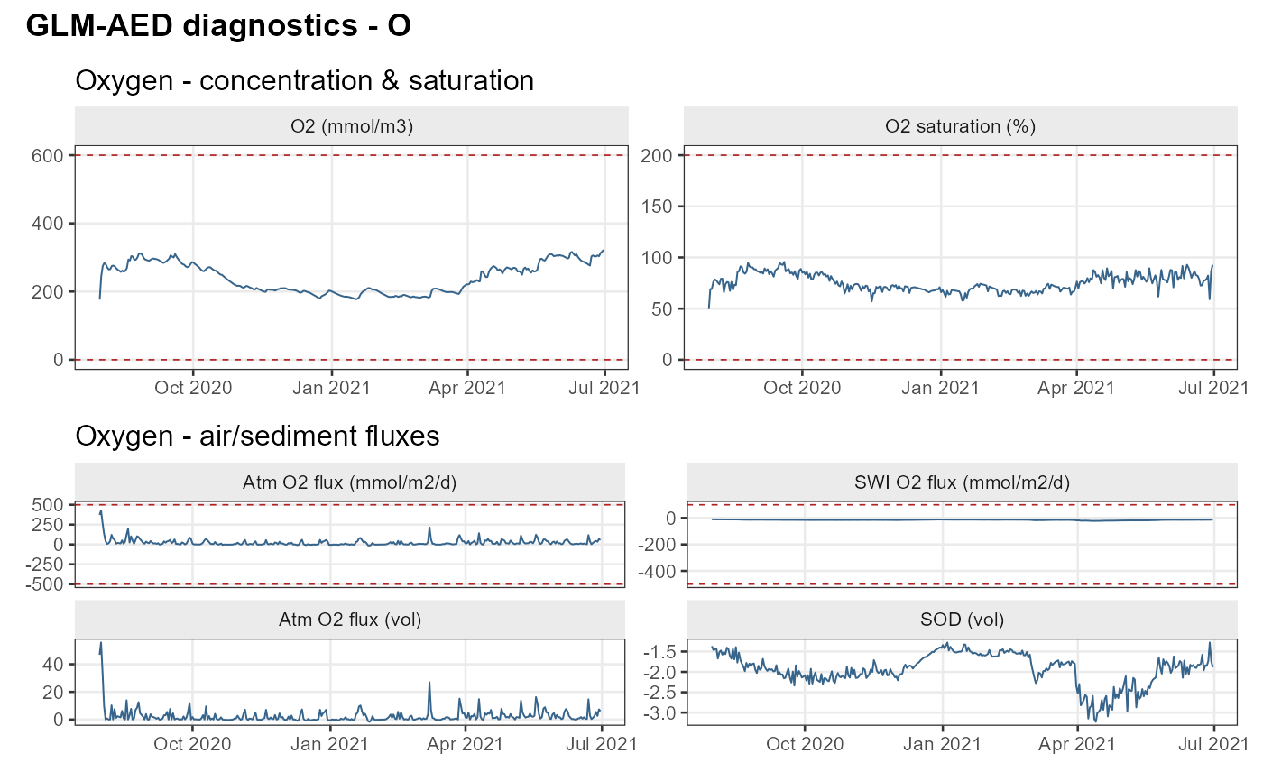The image size is (1263, 781).
Task: Select the O2 (mmol/m3) panel header
Action: 352,126
